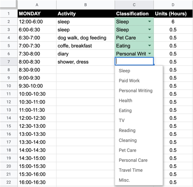Open the Personal Writ dropdown arrow
Viewport: 193px width, 187px height.
(x=150, y=53)
